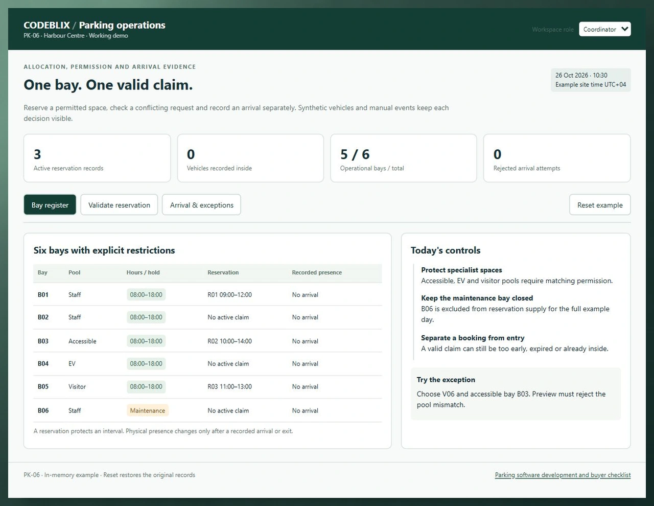The width and height of the screenshot is (654, 506).
Task: Click the Six bays with explicit restrictions heading
Action: click(104, 250)
